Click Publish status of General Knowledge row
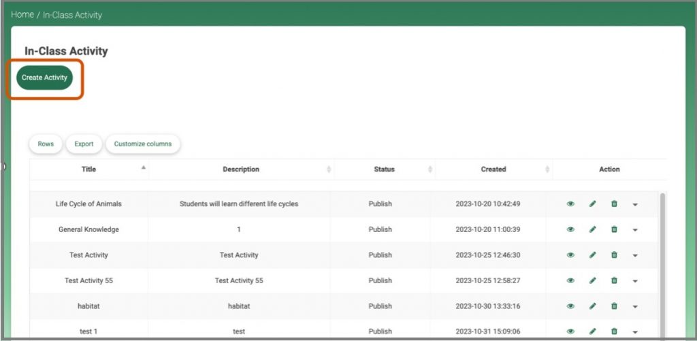The height and width of the screenshot is (341, 697). [380, 229]
